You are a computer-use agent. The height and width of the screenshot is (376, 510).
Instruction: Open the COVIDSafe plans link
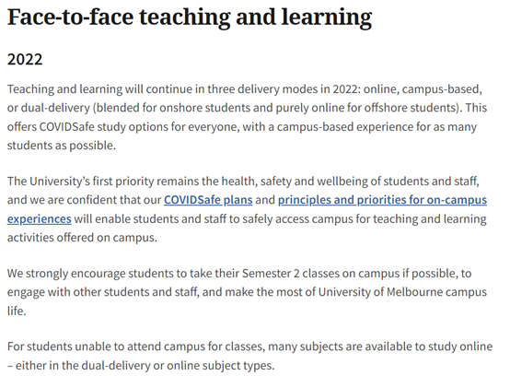click(x=208, y=200)
